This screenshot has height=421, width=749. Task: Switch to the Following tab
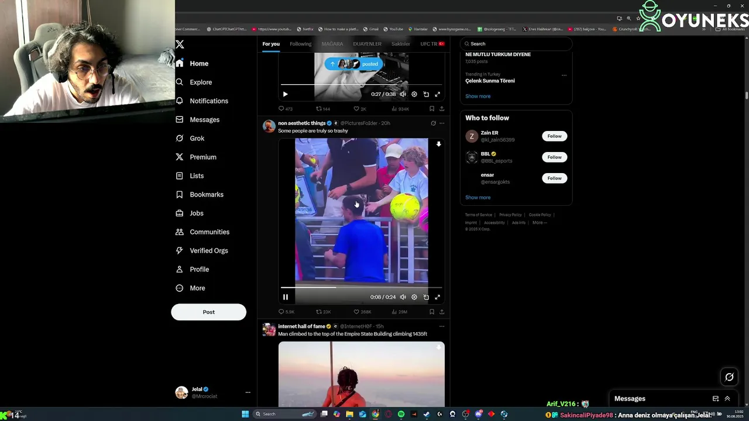(x=301, y=44)
